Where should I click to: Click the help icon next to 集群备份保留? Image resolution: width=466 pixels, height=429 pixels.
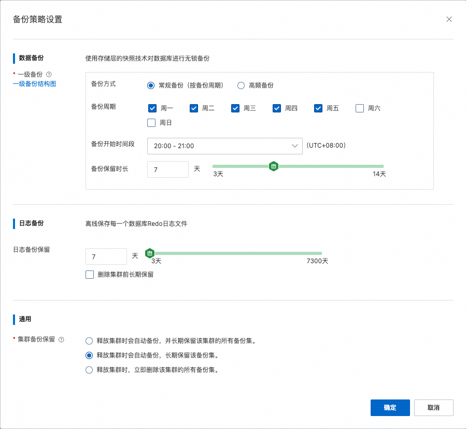pyautogui.click(x=61, y=339)
